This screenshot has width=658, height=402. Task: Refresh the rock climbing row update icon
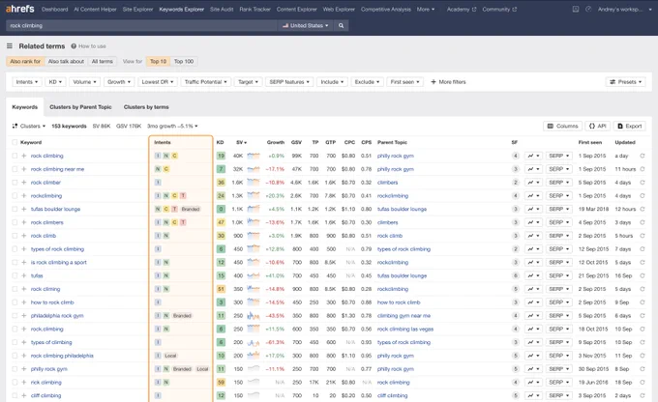643,156
